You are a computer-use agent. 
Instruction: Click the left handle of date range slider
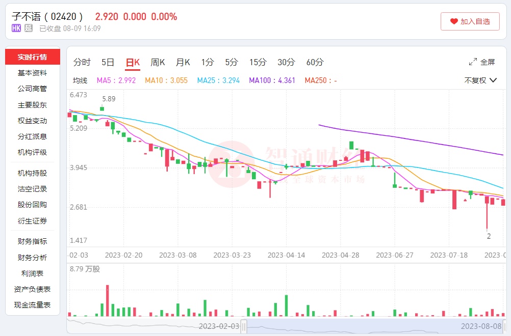coord(244,326)
